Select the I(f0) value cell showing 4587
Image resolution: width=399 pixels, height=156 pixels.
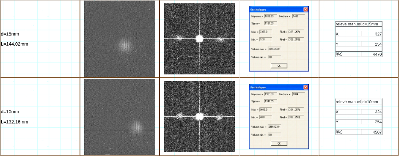371,132
